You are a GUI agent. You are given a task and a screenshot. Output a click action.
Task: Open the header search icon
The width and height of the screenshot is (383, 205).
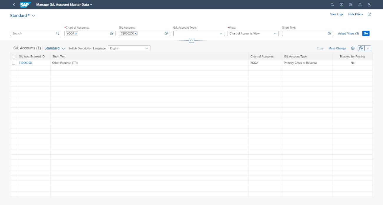pyautogui.click(x=332, y=5)
